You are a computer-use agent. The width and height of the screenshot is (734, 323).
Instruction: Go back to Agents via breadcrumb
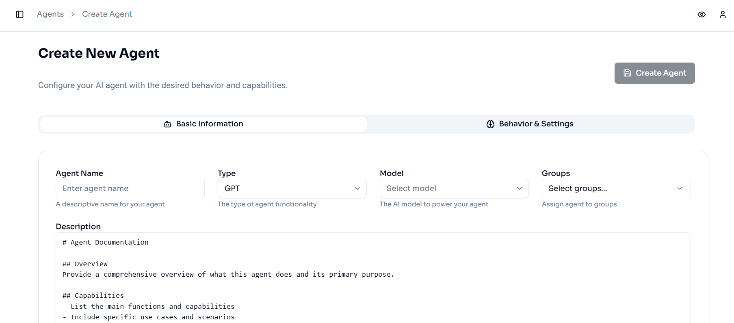[x=50, y=14]
